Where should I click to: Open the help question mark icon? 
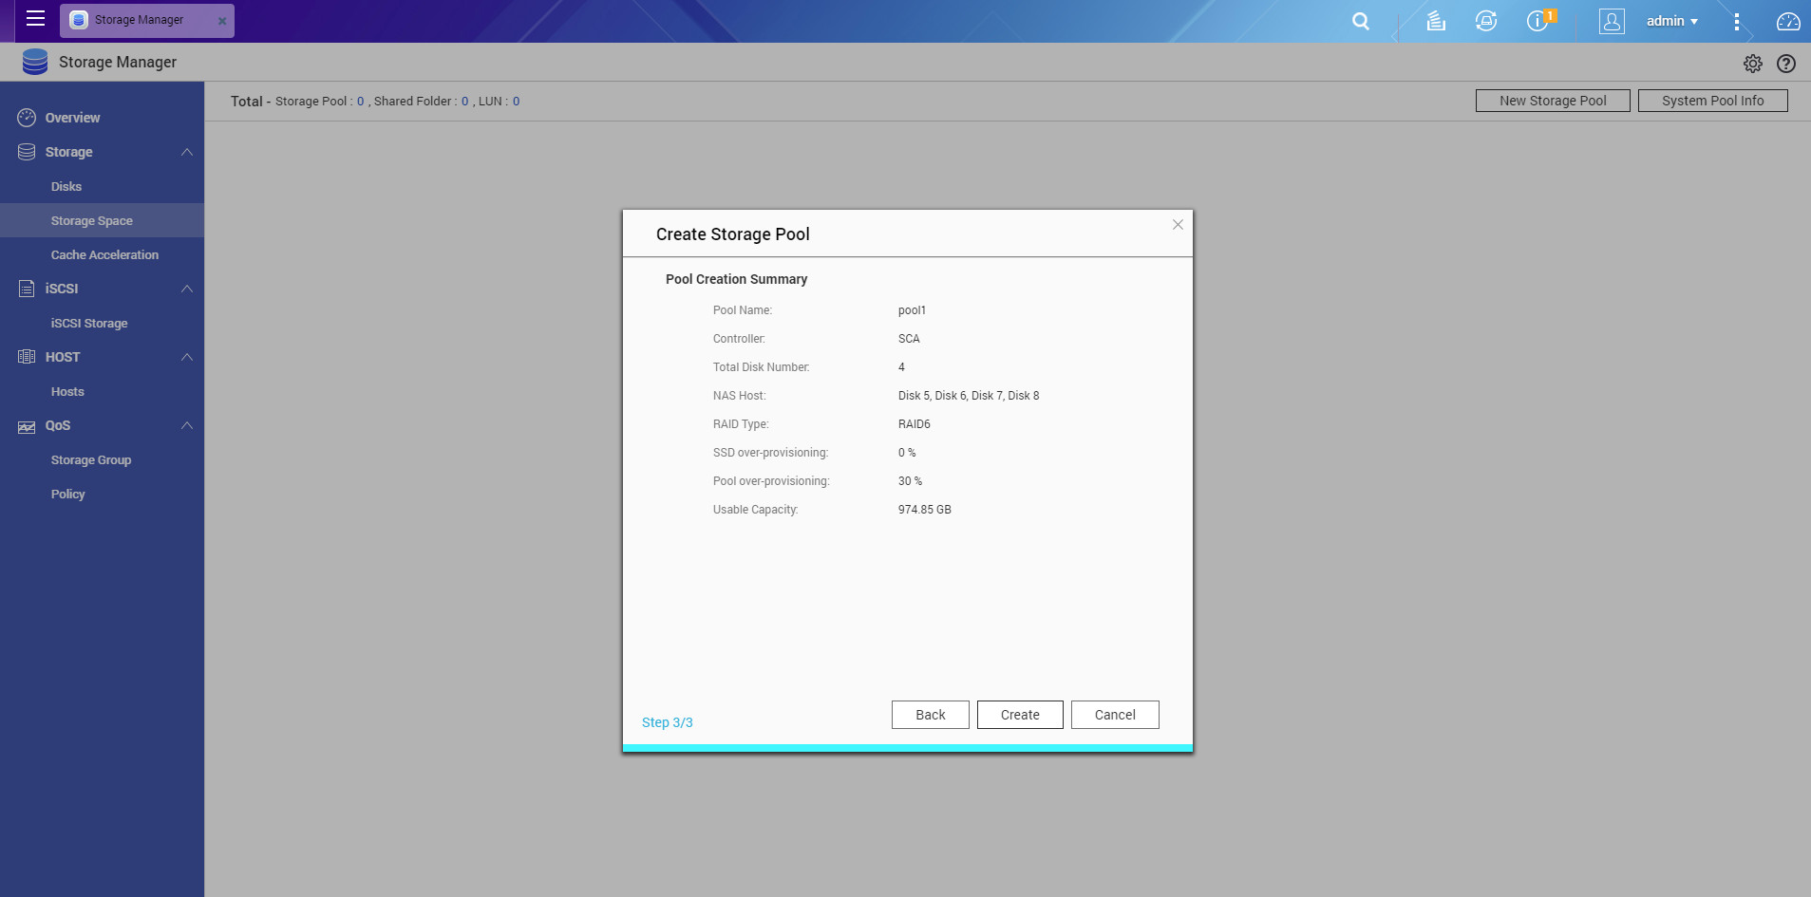coord(1785,64)
